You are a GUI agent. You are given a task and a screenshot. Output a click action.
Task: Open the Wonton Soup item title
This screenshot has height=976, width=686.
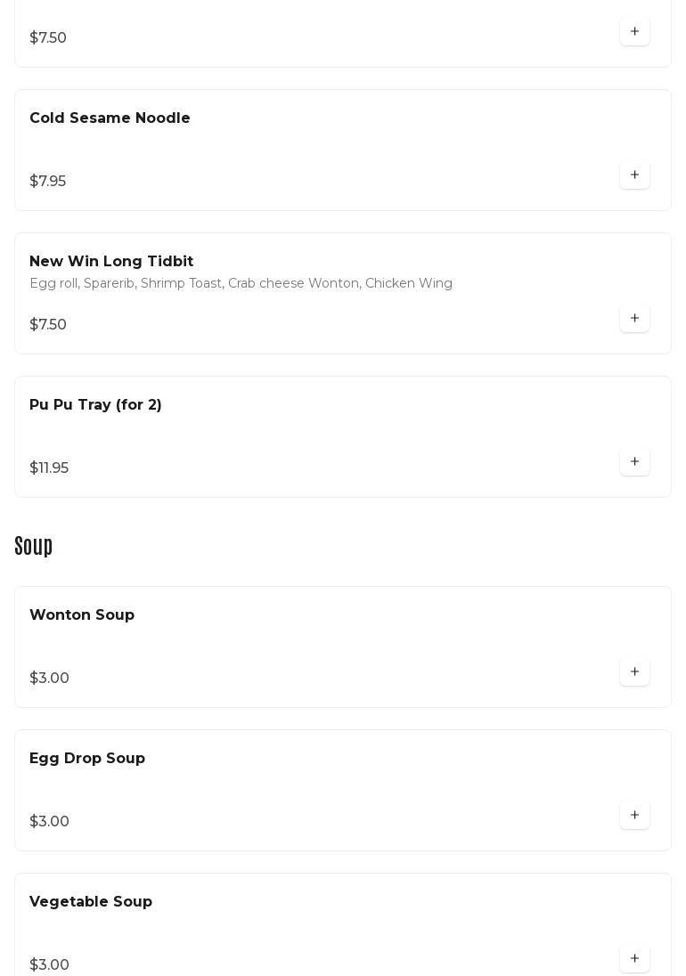[x=82, y=615]
